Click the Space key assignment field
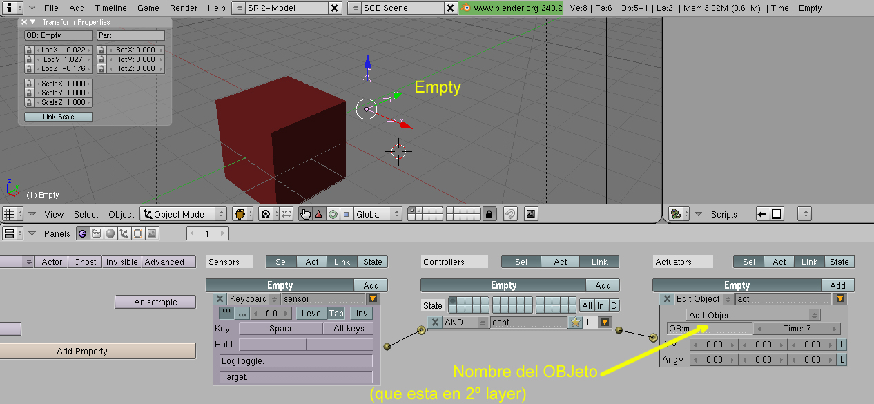Viewport: 874px width, 404px height. point(281,329)
